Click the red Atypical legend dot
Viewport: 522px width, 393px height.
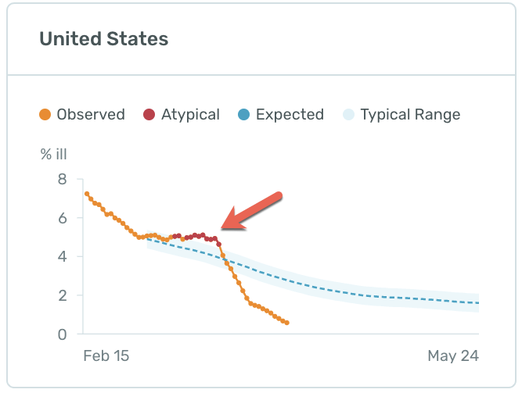[149, 115]
